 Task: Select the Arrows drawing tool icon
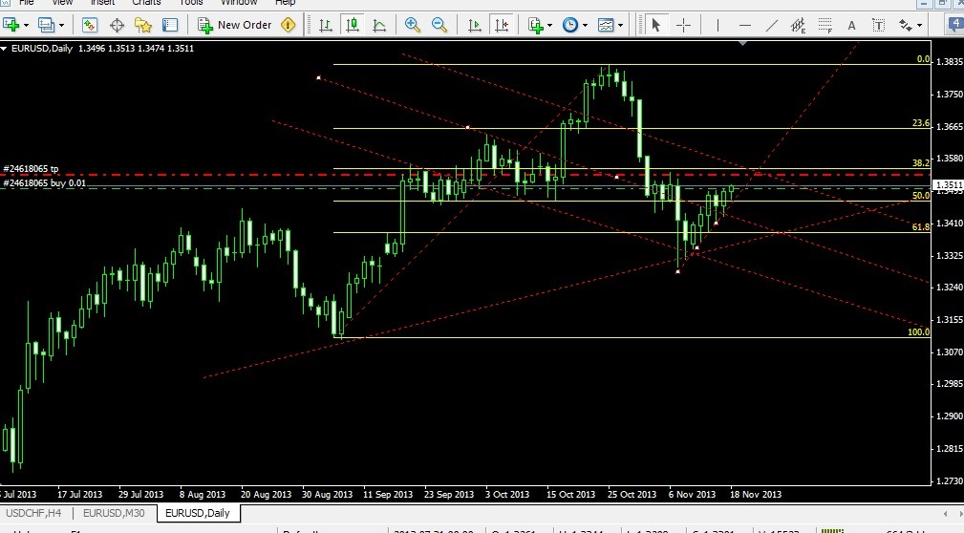906,25
